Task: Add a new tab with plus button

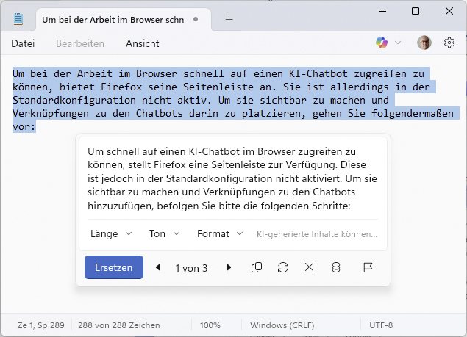Action: 229,20
